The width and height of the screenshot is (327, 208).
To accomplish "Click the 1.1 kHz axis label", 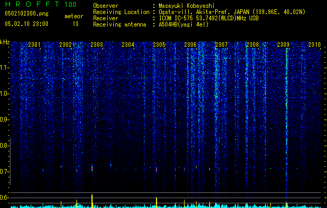I will [x=5, y=68].
